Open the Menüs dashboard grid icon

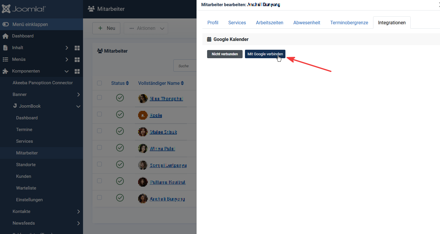tap(77, 60)
